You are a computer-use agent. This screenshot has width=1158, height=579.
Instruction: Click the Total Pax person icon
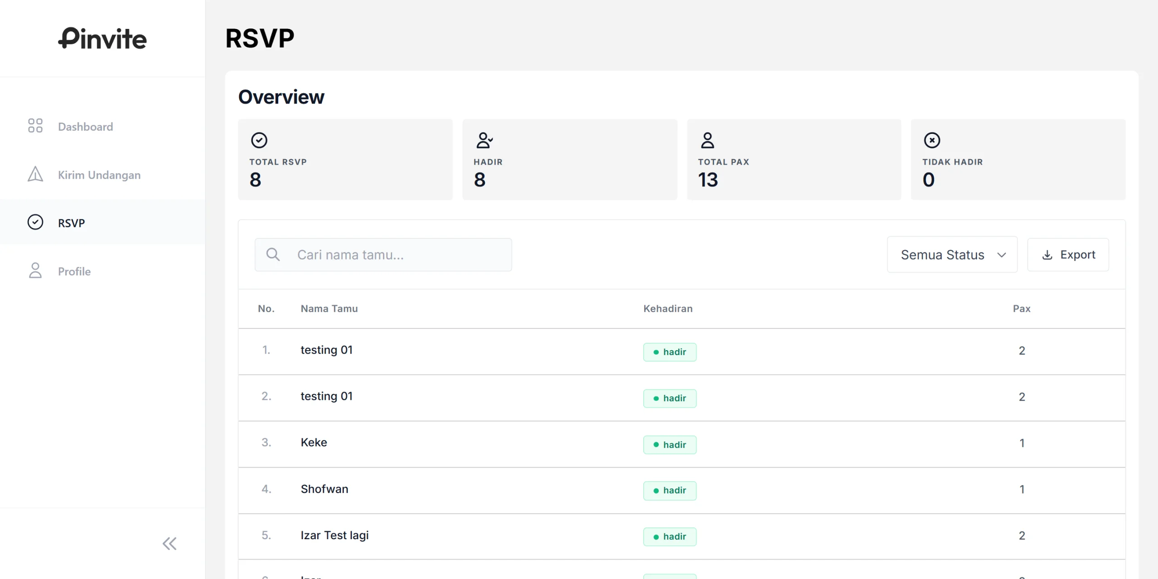(x=707, y=140)
